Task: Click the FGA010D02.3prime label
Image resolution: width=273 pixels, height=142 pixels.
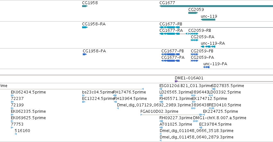Action: tap(159, 112)
